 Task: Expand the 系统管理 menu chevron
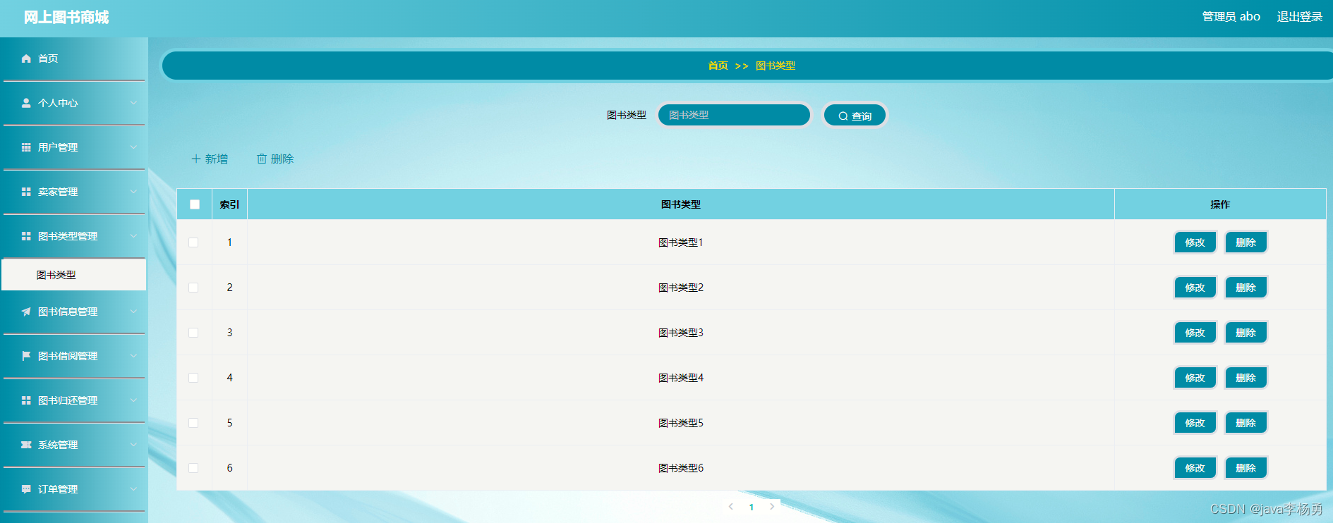coord(133,445)
